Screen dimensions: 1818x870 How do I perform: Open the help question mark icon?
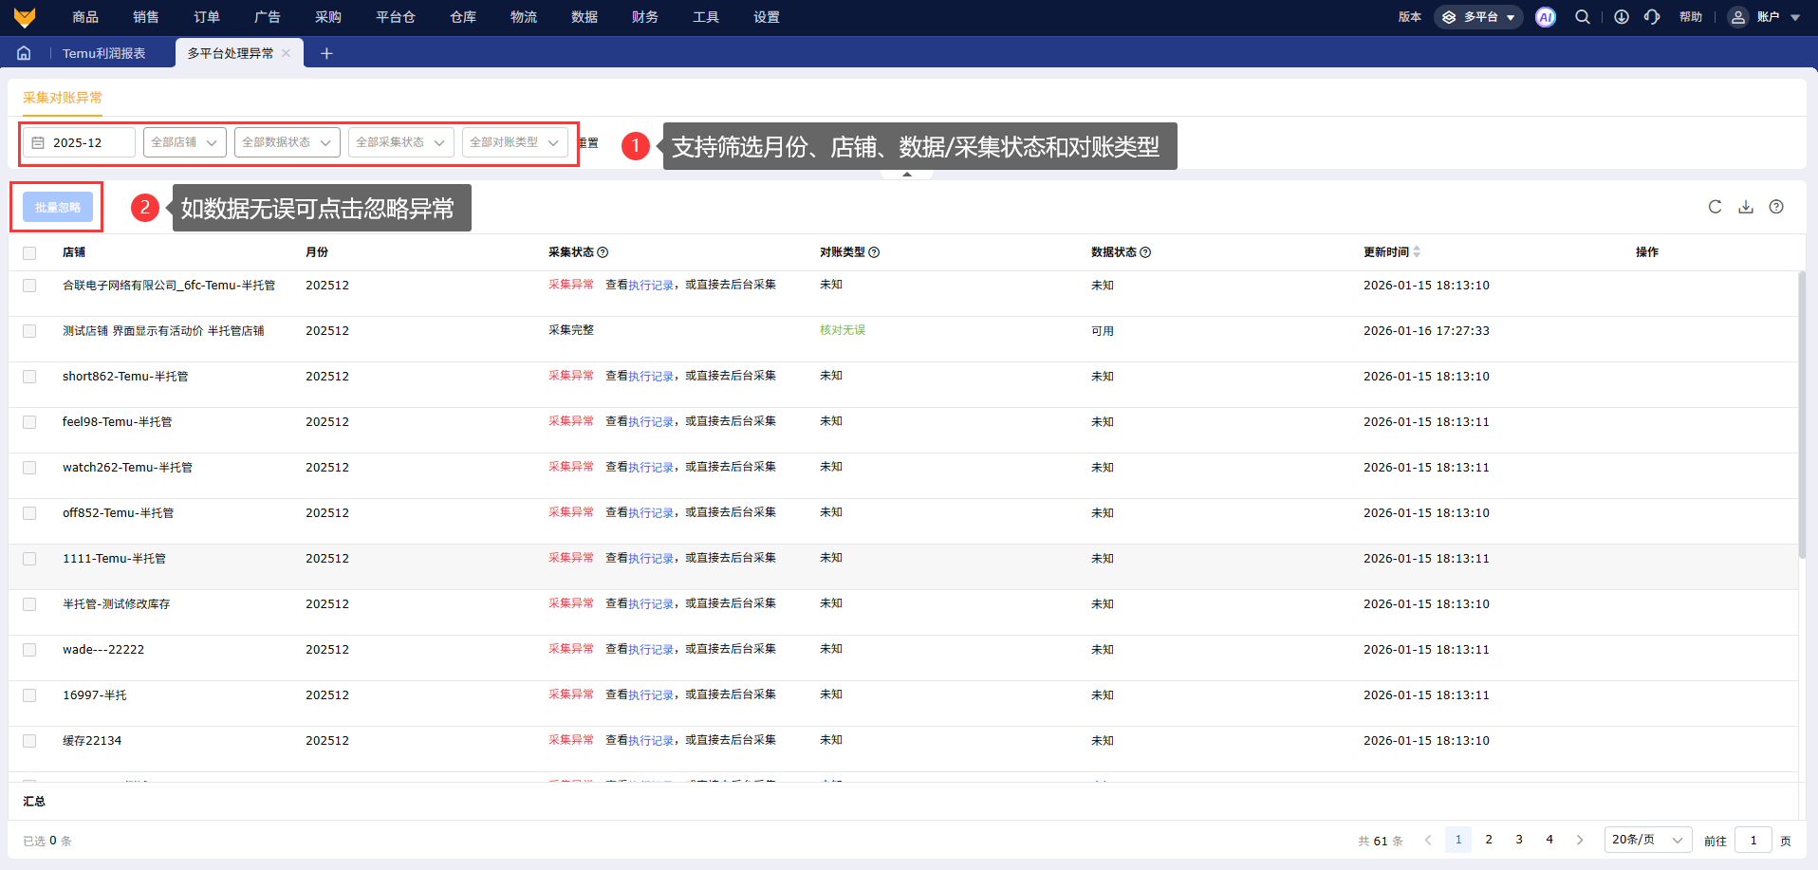[1776, 207]
